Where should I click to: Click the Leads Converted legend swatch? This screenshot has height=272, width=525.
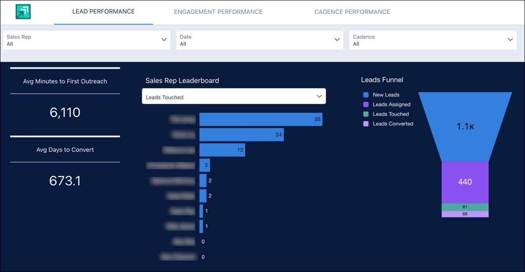coord(366,124)
